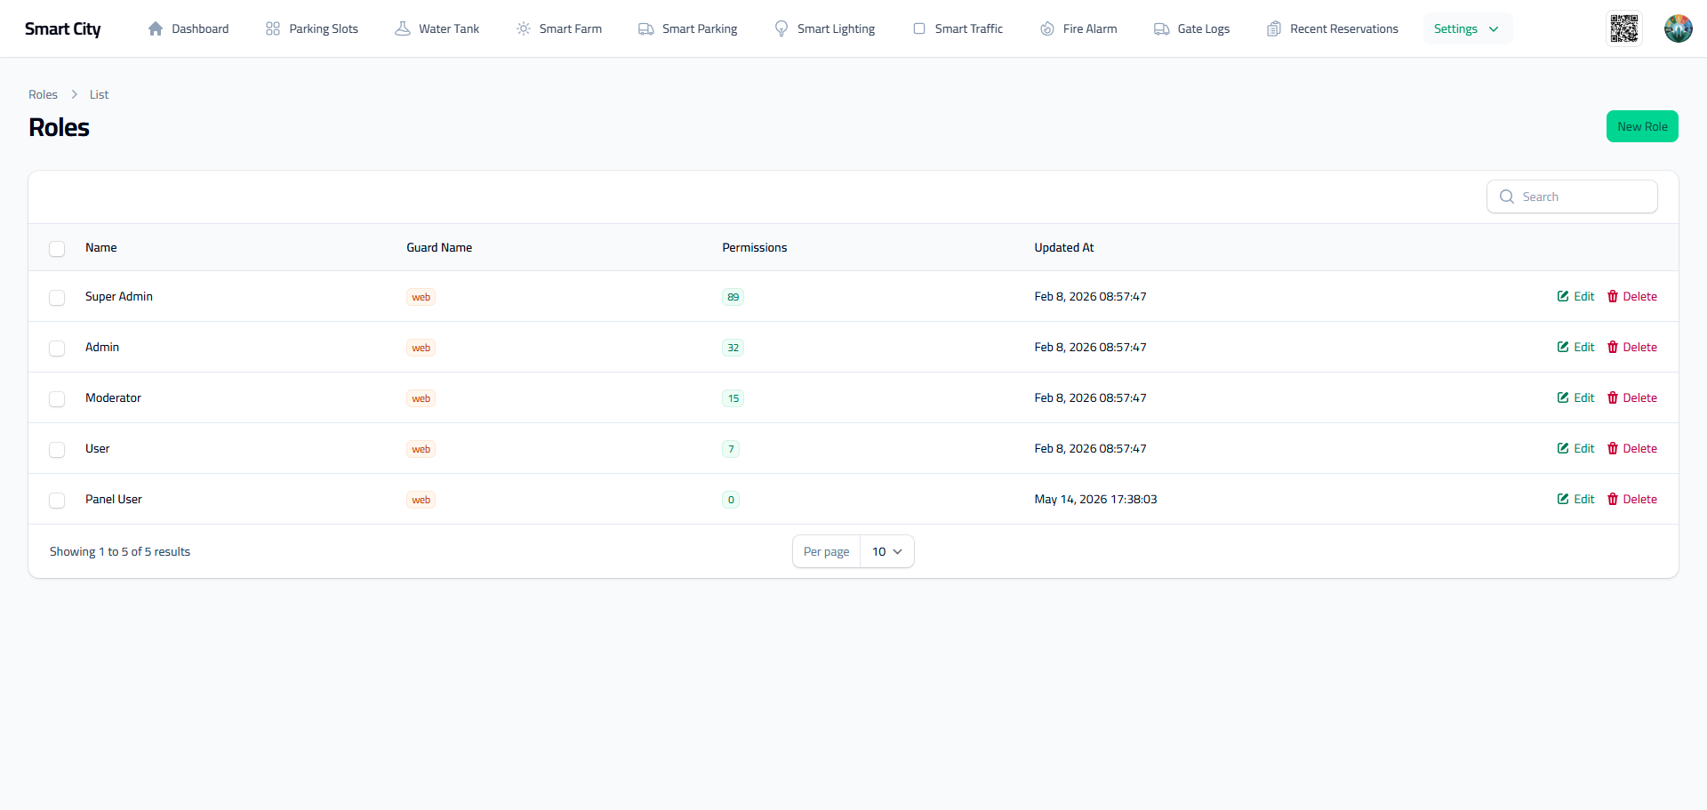
Task: Click the trash icon for Moderator row
Action: pyautogui.click(x=1613, y=397)
